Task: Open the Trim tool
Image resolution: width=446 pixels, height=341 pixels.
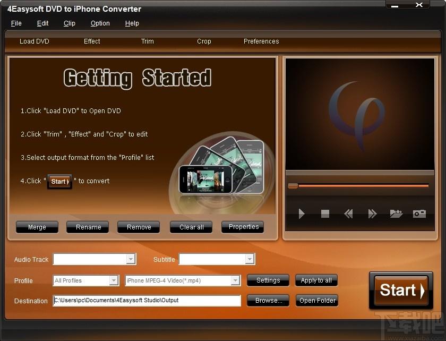Action: [148, 41]
